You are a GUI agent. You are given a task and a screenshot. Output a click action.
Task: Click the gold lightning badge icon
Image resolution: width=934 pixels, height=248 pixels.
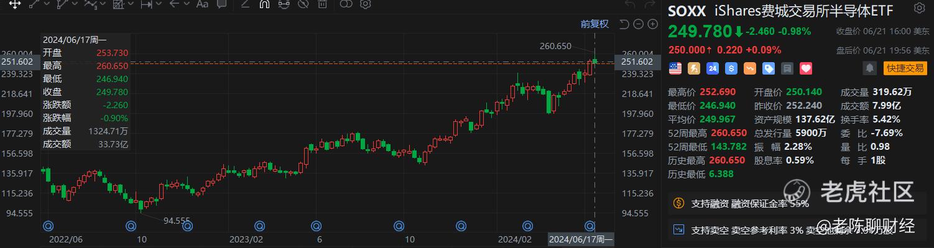click(x=694, y=68)
